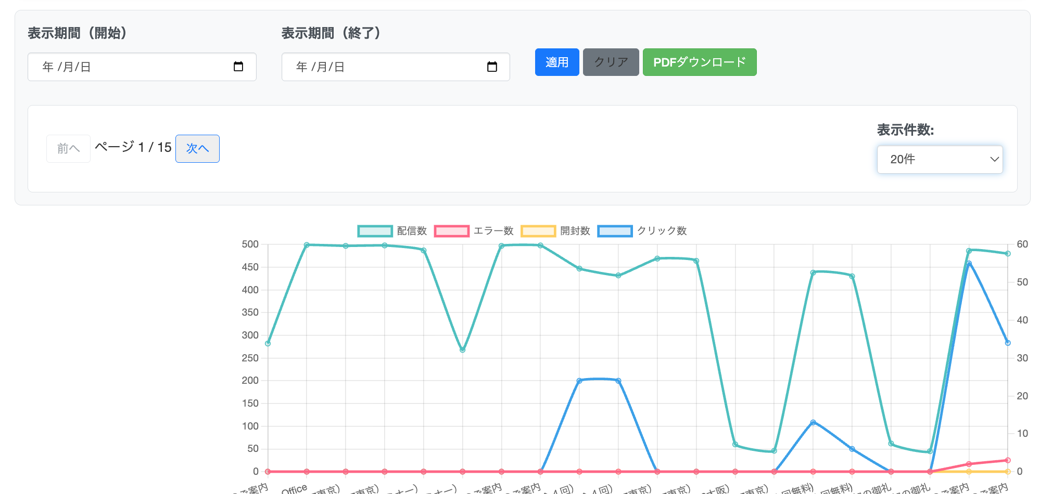Expand the 表示件数 20件 dropdown

[x=932, y=159]
